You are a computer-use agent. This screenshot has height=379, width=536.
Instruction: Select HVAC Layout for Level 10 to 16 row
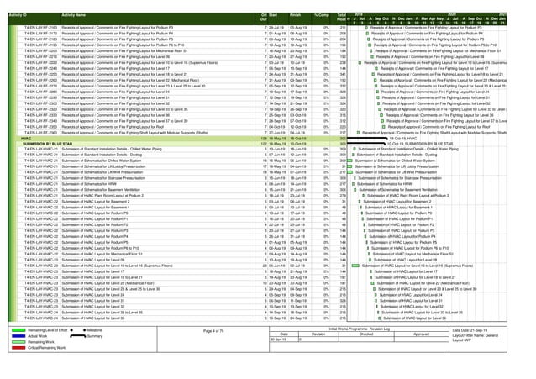coord(181,266)
